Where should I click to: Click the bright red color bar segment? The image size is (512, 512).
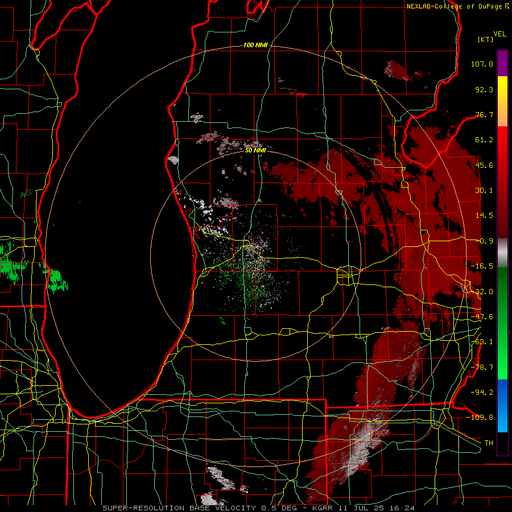point(502,140)
